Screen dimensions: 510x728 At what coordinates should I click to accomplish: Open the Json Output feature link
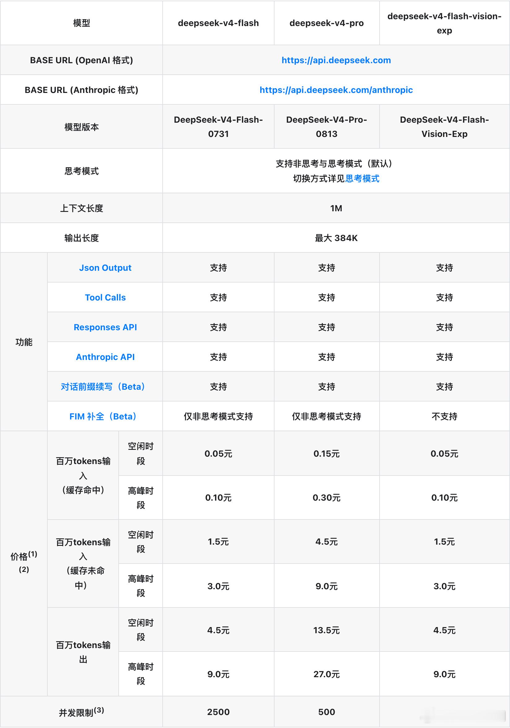coord(105,268)
